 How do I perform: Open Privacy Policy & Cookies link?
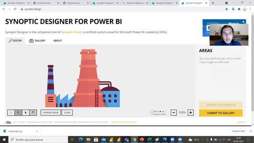coord(124,122)
